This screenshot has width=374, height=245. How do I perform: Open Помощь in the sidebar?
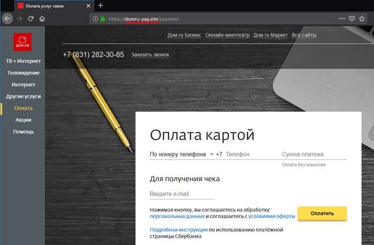23,132
